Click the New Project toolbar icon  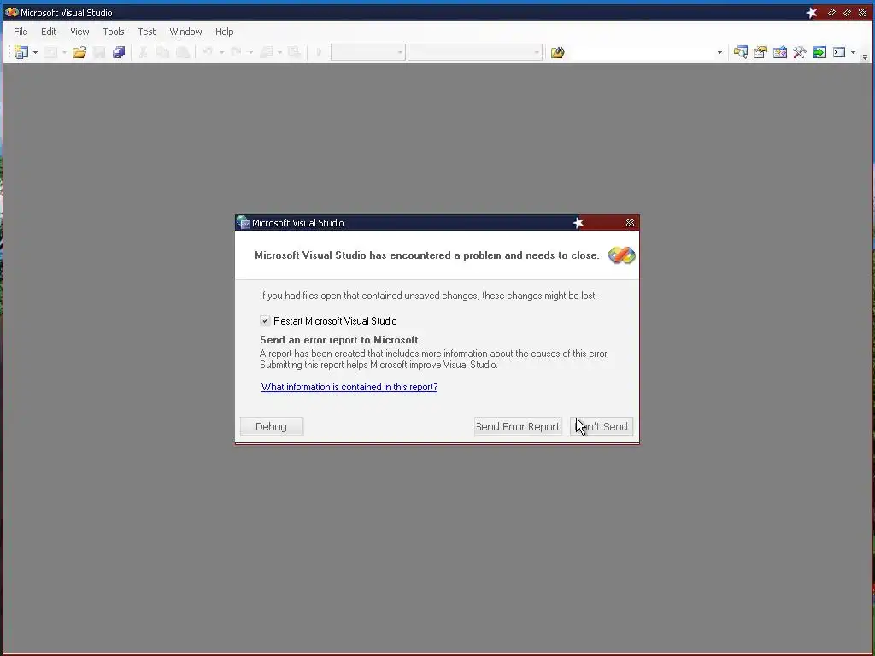21,52
